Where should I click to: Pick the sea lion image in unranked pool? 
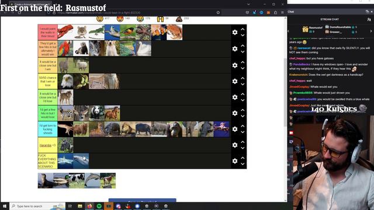pos(46,180)
